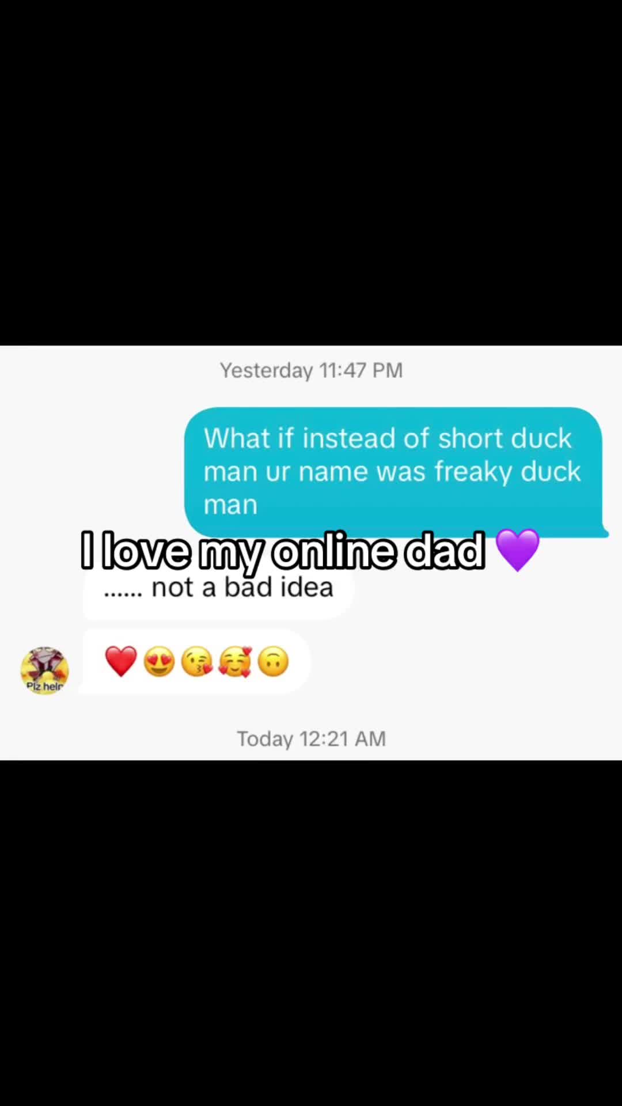Tap the word 'love' in the caption overlay

click(x=146, y=551)
